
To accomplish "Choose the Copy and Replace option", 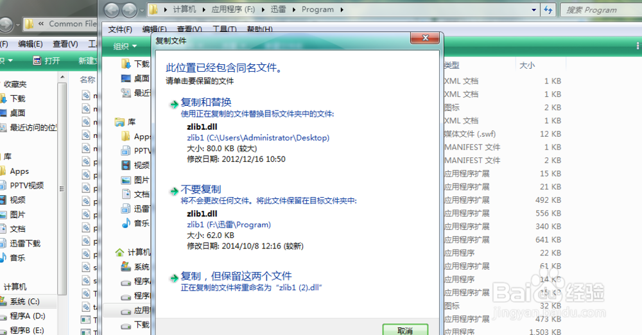I will pos(206,103).
